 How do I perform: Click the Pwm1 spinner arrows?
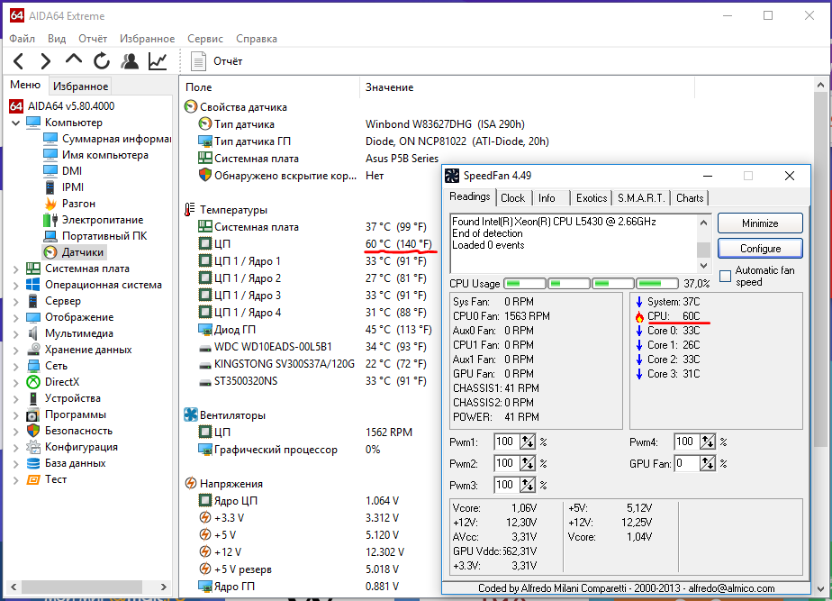pos(528,442)
